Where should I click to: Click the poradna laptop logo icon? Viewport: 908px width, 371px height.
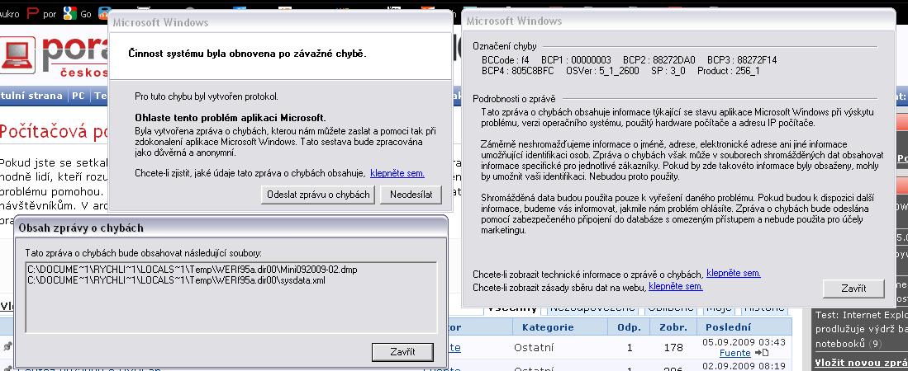[18, 57]
